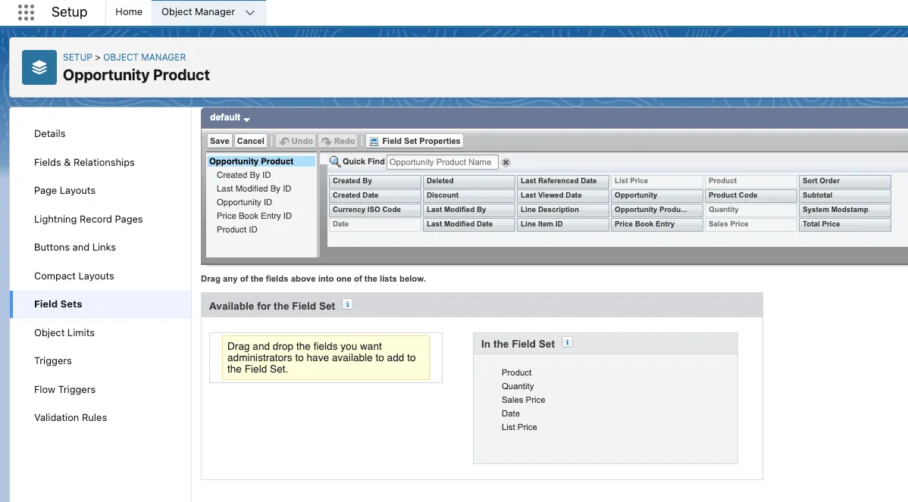This screenshot has width=908, height=502.
Task: Click the Quick Find magnifier icon
Action: coord(334,161)
